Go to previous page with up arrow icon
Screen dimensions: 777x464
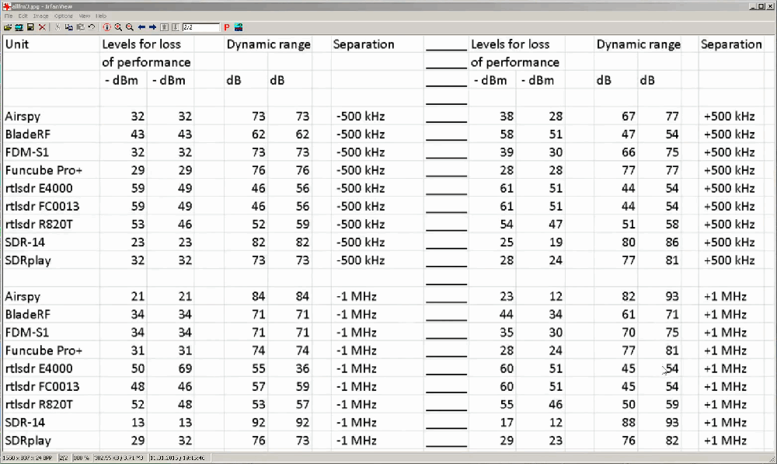tap(165, 27)
